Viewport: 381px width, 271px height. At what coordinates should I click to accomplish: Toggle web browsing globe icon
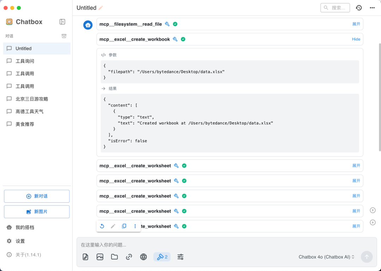143,257
